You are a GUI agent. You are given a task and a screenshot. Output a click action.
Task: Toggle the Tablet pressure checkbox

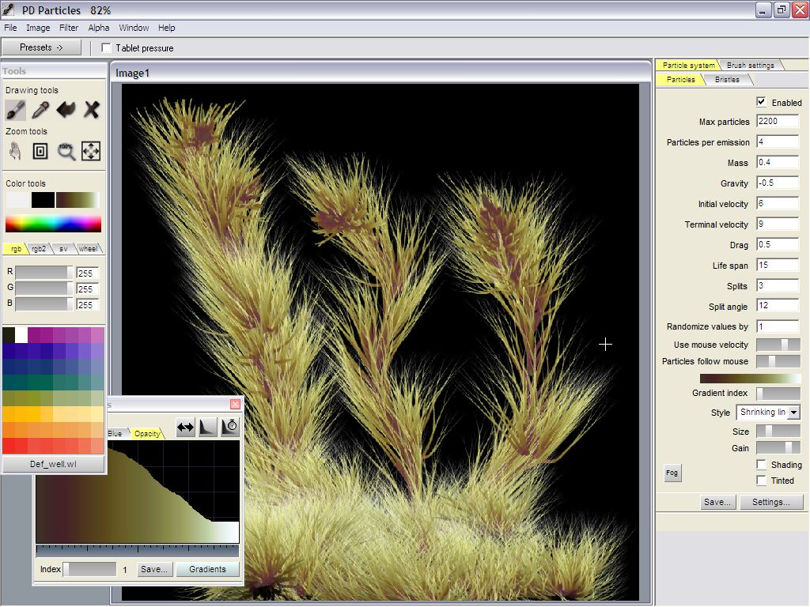(x=107, y=48)
